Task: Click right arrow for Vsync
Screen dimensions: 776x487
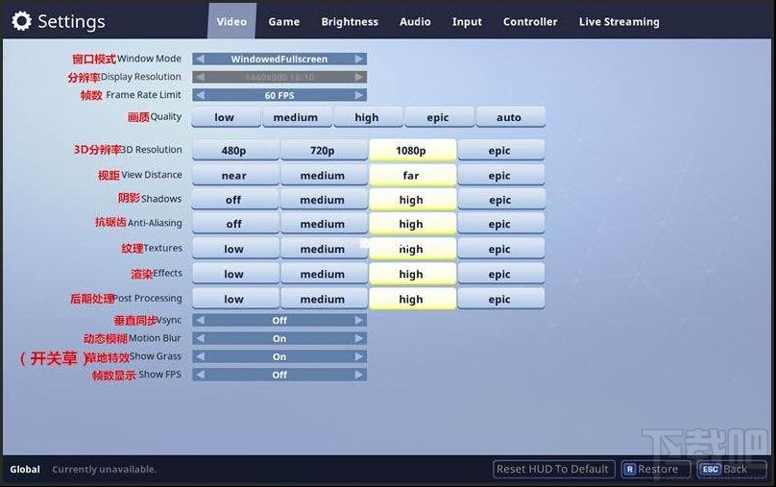Action: point(359,320)
